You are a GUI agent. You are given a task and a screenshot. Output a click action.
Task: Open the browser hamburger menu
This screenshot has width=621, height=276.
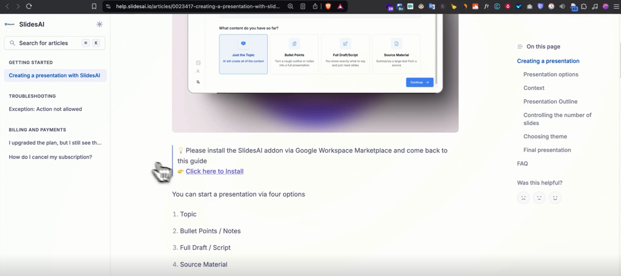tap(616, 6)
